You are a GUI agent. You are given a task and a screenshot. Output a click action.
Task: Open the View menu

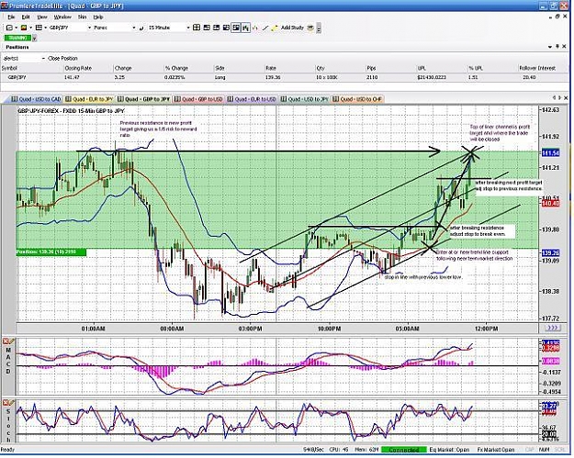point(42,17)
